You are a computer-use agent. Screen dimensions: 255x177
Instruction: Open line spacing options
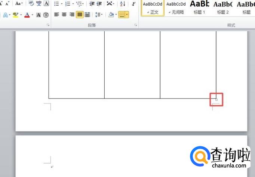[99, 15]
